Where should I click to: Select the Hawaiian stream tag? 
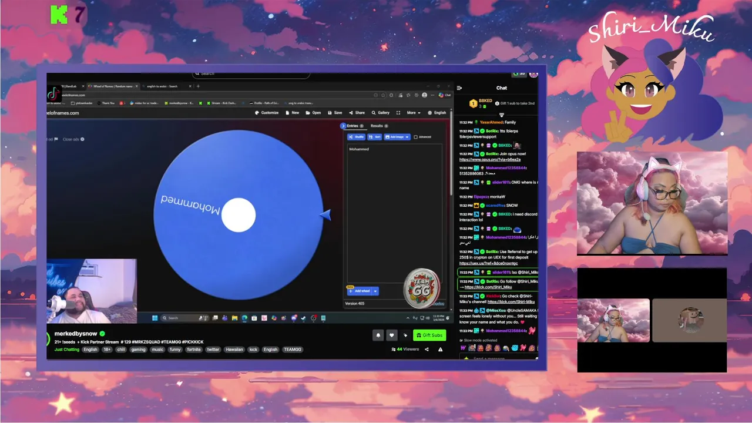(234, 350)
